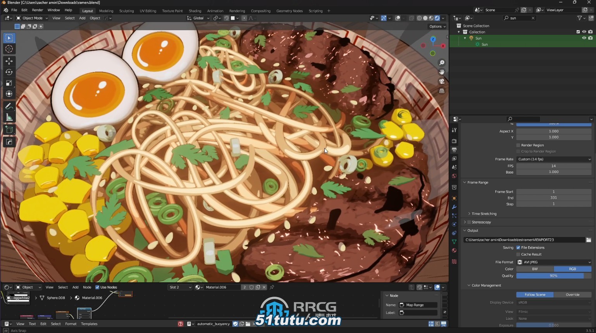Choose the Rotate tool

coord(9,72)
